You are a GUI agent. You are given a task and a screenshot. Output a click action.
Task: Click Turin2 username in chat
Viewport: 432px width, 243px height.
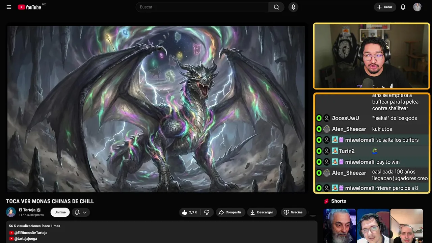tap(347, 151)
